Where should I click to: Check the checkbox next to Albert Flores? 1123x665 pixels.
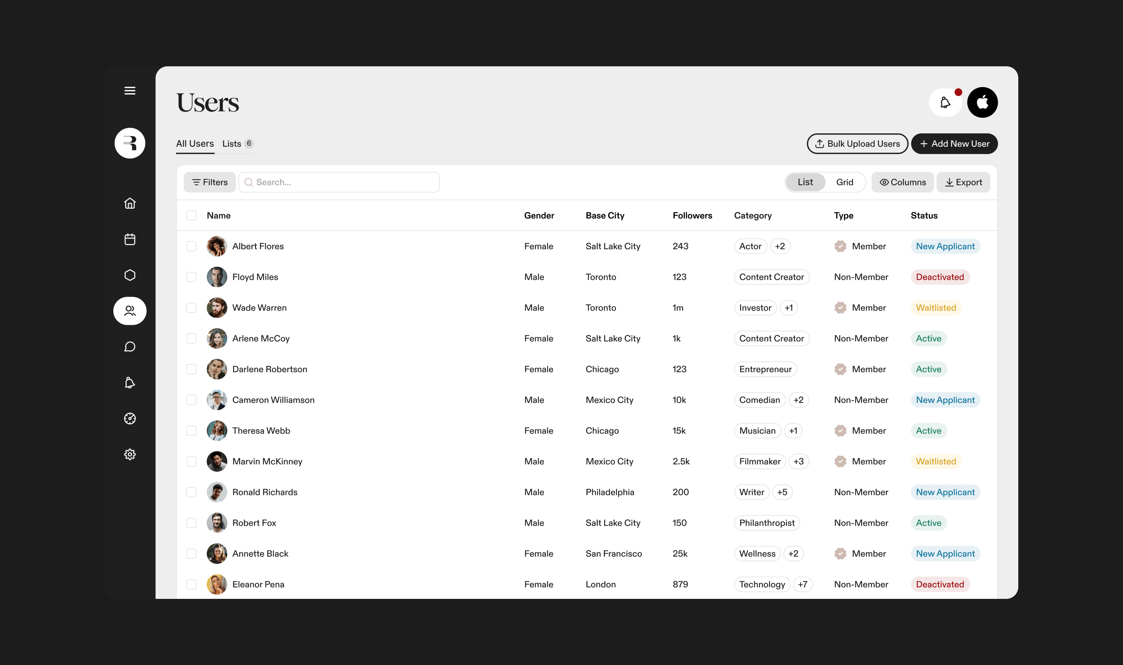click(191, 246)
